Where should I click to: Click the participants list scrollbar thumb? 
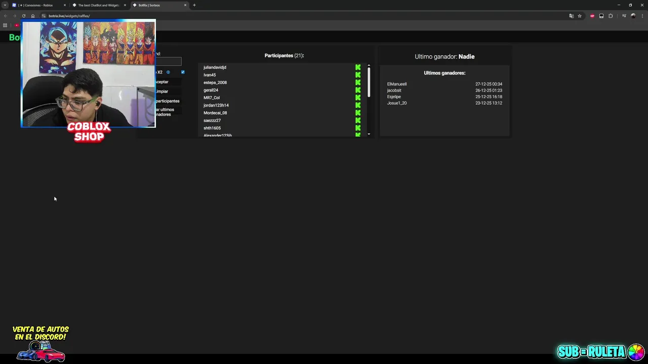(x=369, y=82)
